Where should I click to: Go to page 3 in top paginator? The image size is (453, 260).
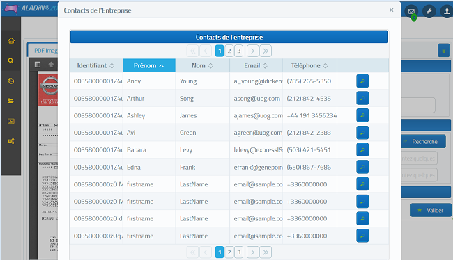point(238,51)
